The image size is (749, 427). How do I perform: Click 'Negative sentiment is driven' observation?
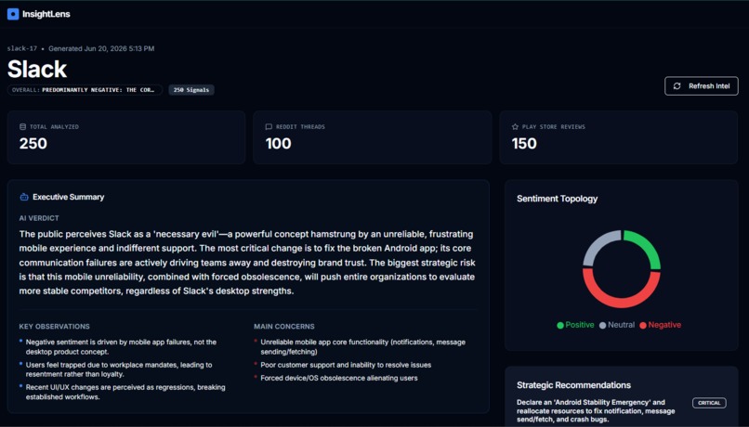[121, 347]
